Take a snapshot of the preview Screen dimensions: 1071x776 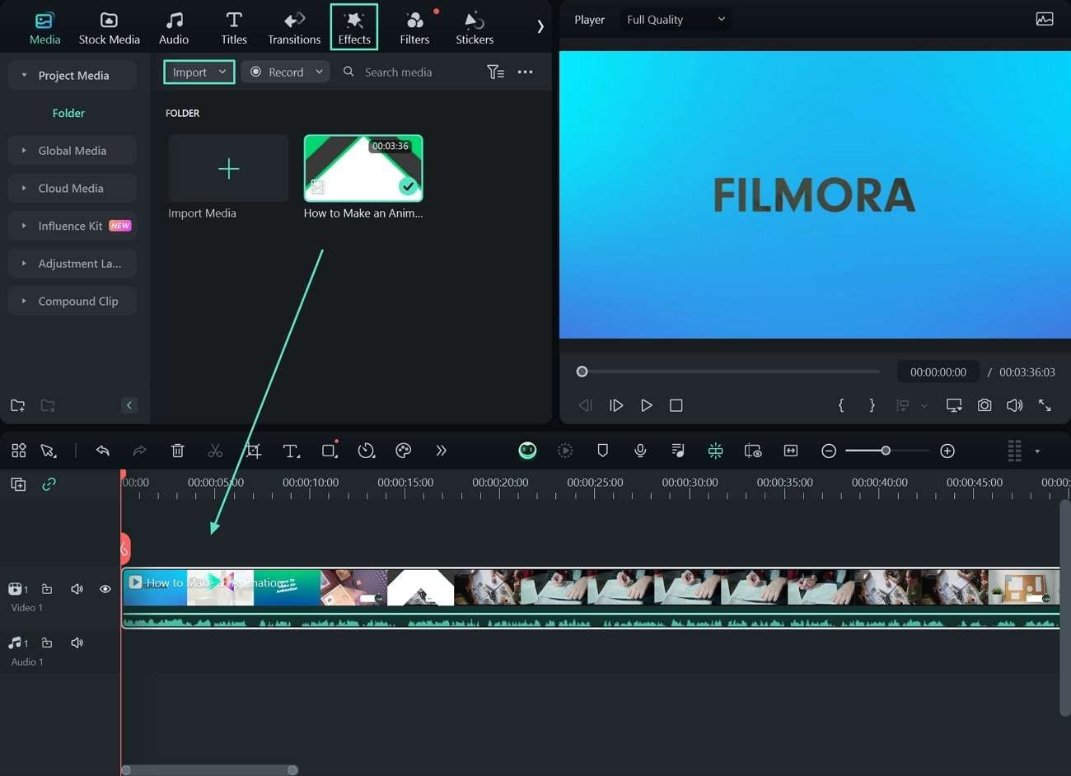[984, 405]
